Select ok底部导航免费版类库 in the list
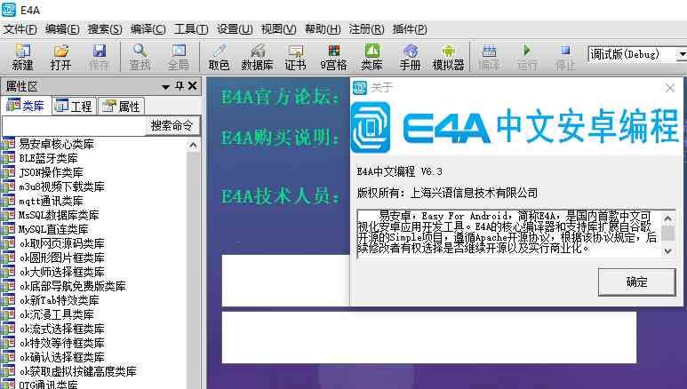 [72, 286]
